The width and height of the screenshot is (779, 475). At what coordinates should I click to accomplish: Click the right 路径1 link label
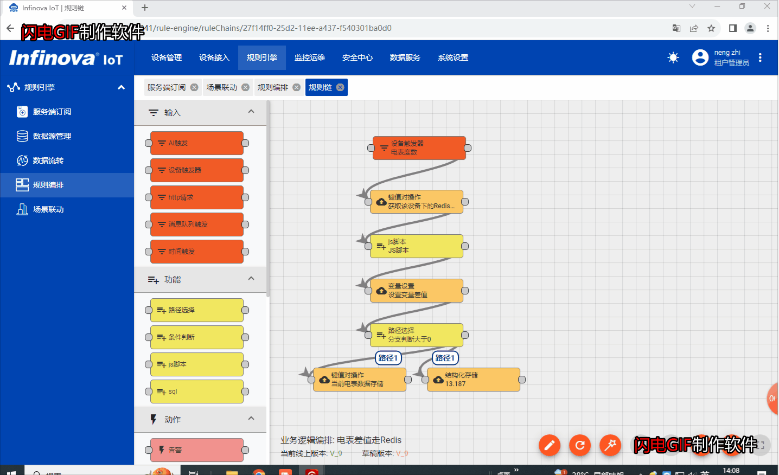point(445,358)
